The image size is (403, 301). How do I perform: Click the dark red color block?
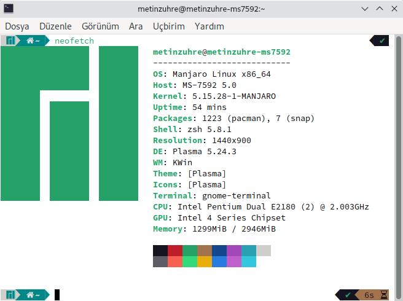tap(175, 251)
